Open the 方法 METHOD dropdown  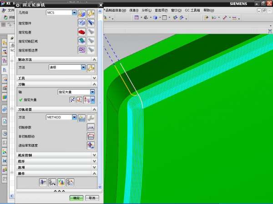click(x=75, y=117)
